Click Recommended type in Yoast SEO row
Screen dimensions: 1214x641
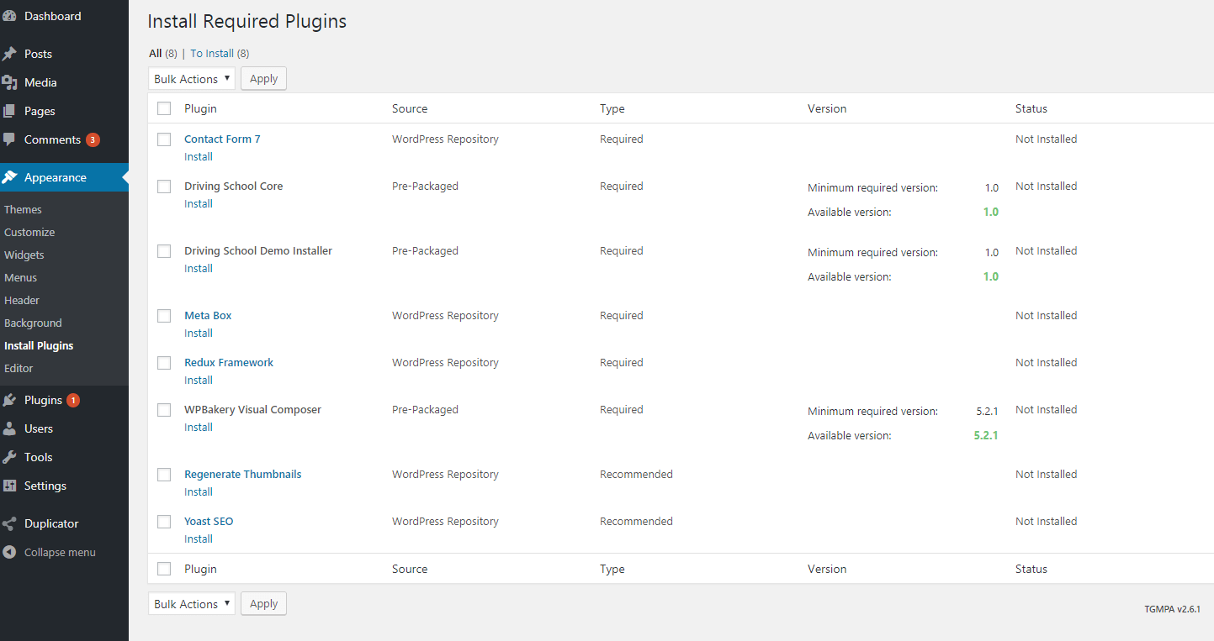coord(636,522)
